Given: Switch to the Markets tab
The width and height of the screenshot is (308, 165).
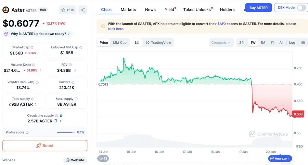Looking at the screenshot, I should (128, 10).
